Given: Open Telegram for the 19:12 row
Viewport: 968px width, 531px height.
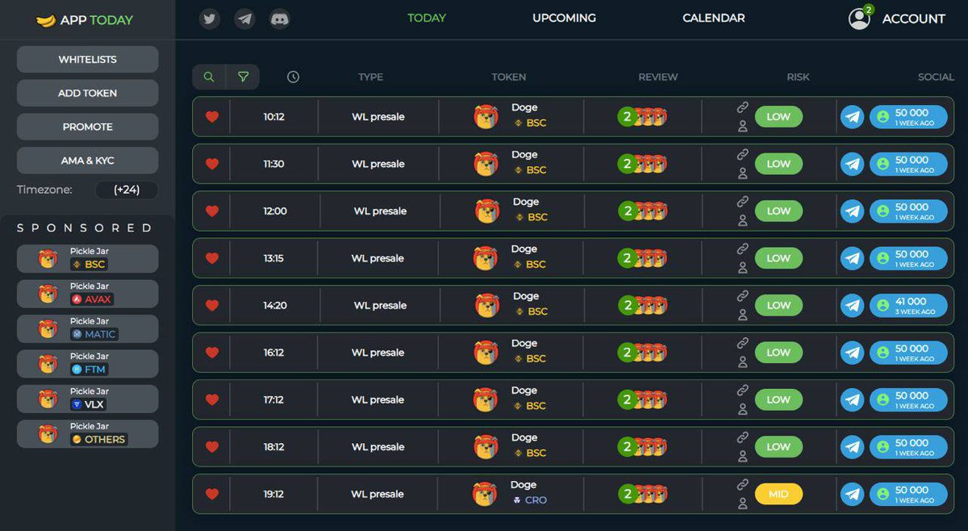Looking at the screenshot, I should pos(852,494).
